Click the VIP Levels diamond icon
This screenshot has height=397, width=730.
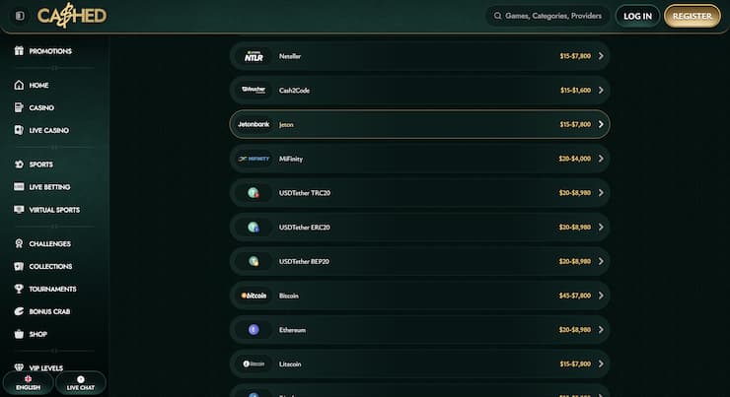click(19, 367)
